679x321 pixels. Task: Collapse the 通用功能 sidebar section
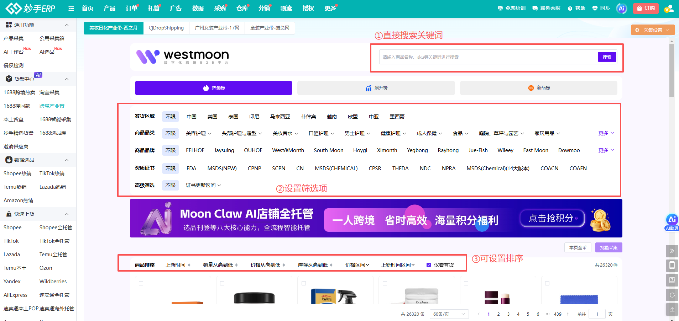coord(67,25)
